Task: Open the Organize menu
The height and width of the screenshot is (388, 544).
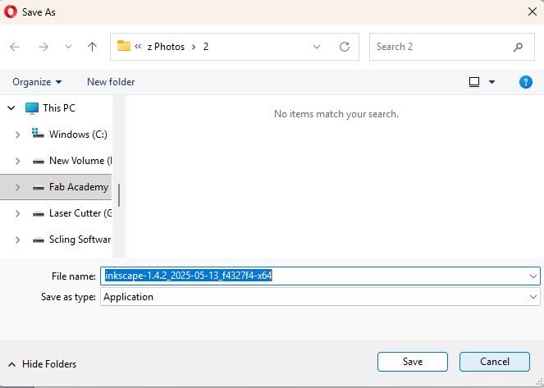Action: 37,82
